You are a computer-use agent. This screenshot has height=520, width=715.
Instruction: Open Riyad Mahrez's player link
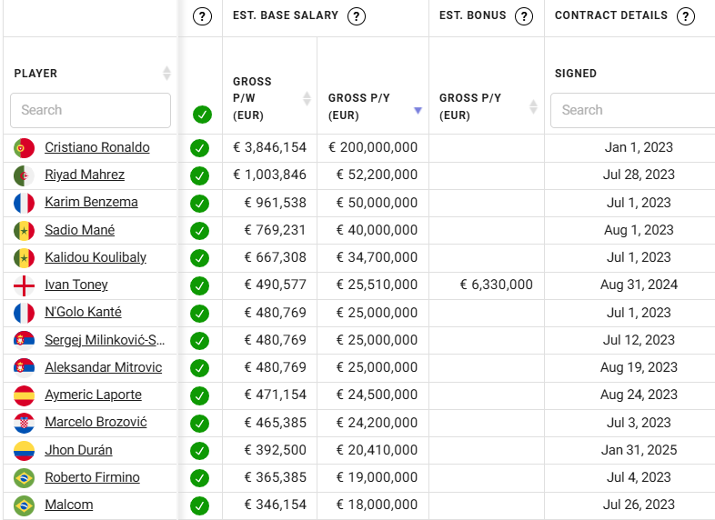(85, 175)
